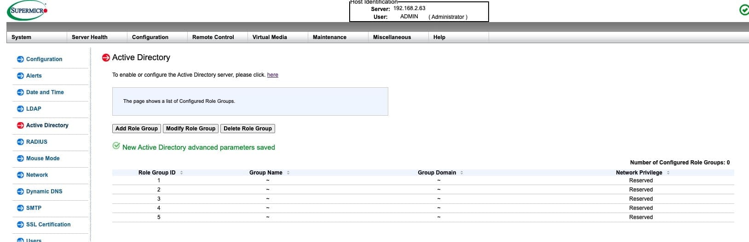Click the arrow icon beside LDAP
Screen dimensions: 749x242
pos(20,109)
